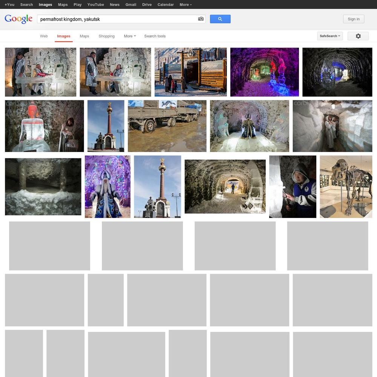Open the Shopping results tab
The width and height of the screenshot is (377, 377).
pos(107,36)
